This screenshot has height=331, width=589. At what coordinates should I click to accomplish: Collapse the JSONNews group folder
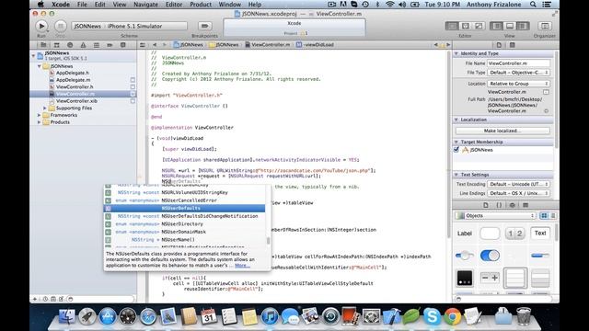tap(39, 66)
